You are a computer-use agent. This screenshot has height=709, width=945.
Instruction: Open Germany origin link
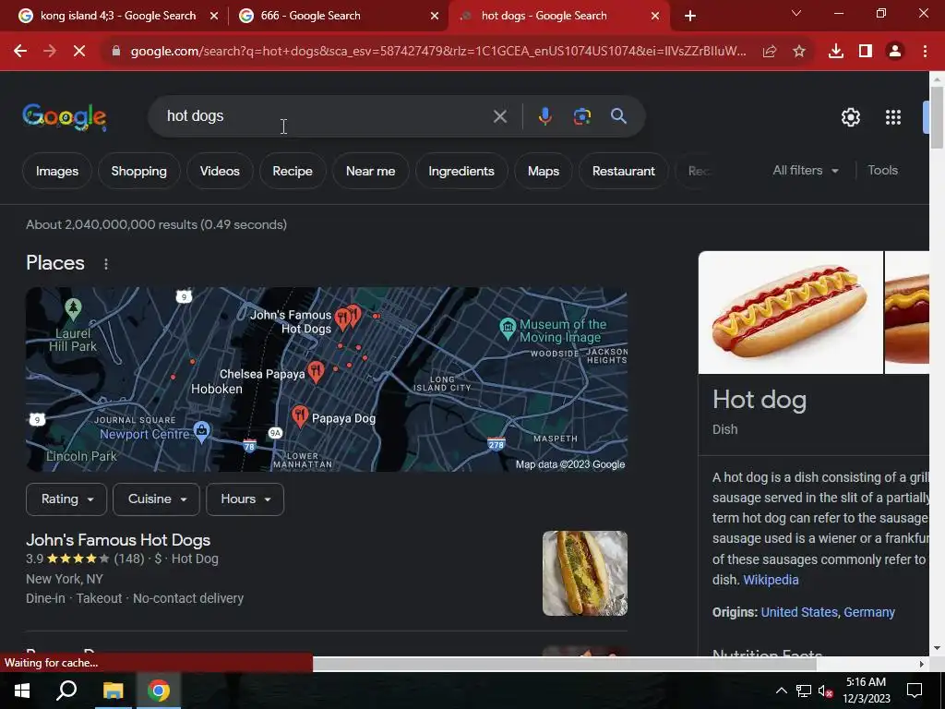click(x=869, y=613)
